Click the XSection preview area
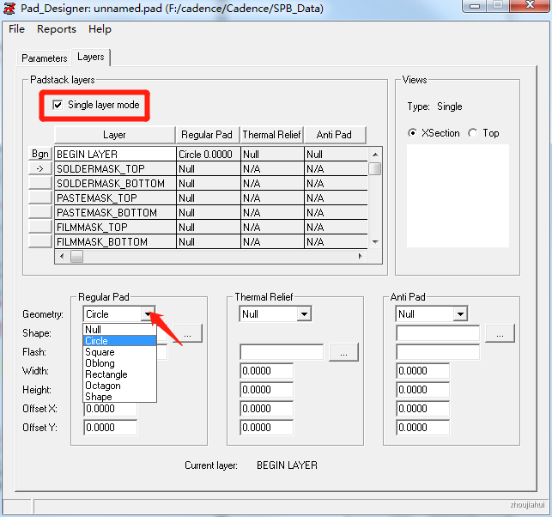Image resolution: width=552 pixels, height=517 pixels. point(458,196)
